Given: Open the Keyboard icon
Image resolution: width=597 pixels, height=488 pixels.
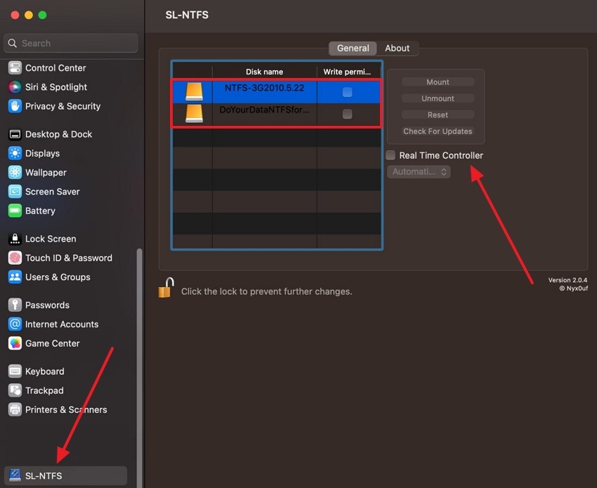Looking at the screenshot, I should [x=15, y=371].
